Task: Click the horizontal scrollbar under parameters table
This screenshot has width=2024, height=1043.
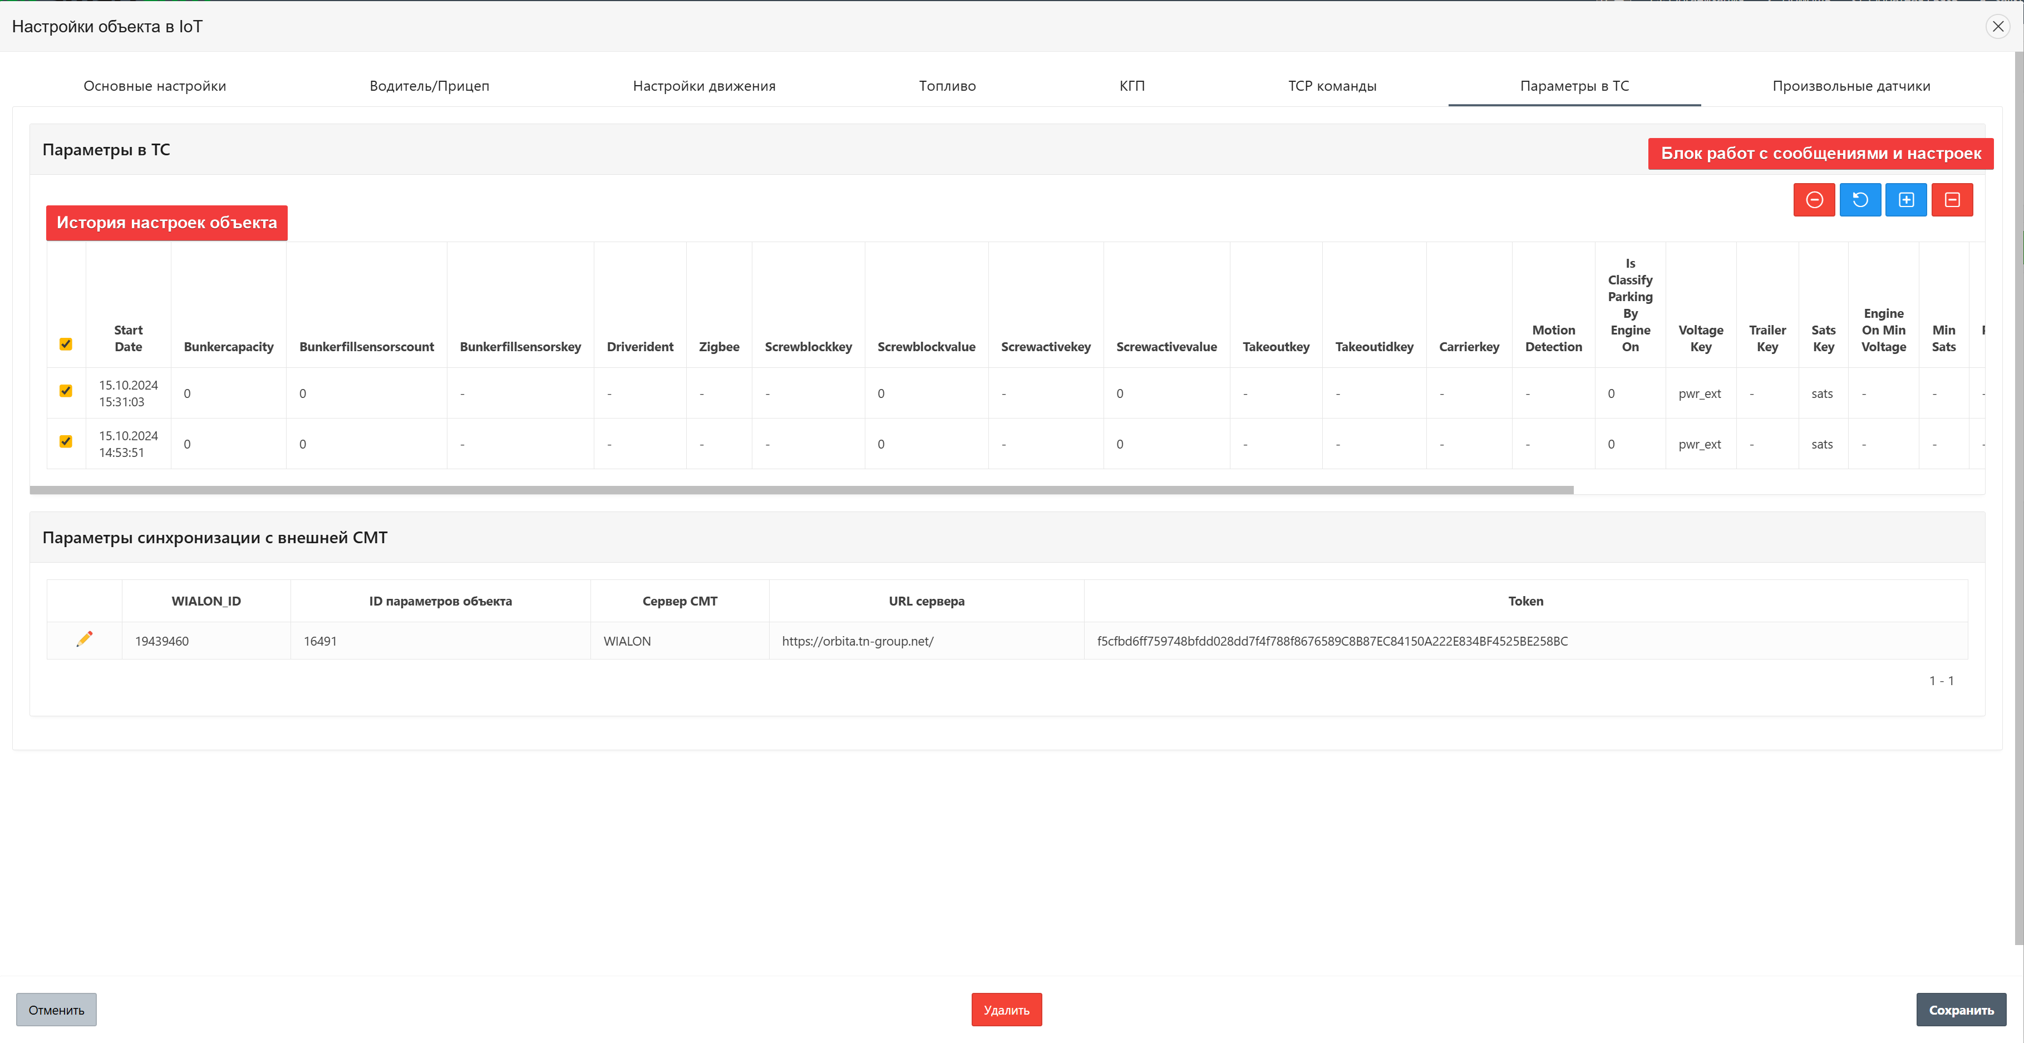Action: 801,490
